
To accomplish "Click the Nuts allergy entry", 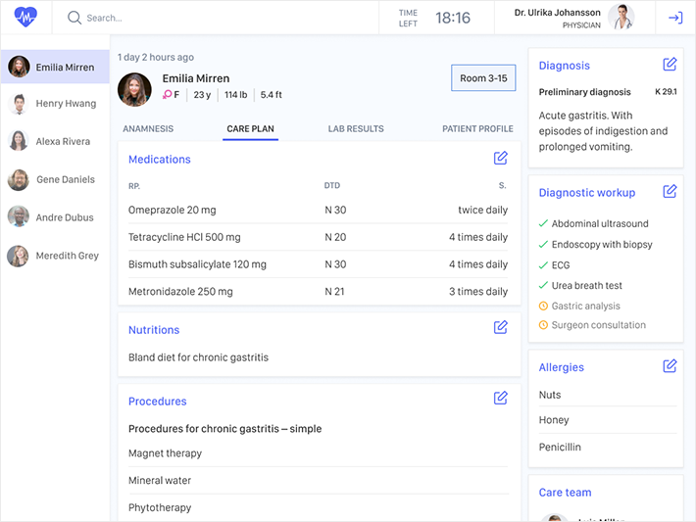I will tap(550, 395).
